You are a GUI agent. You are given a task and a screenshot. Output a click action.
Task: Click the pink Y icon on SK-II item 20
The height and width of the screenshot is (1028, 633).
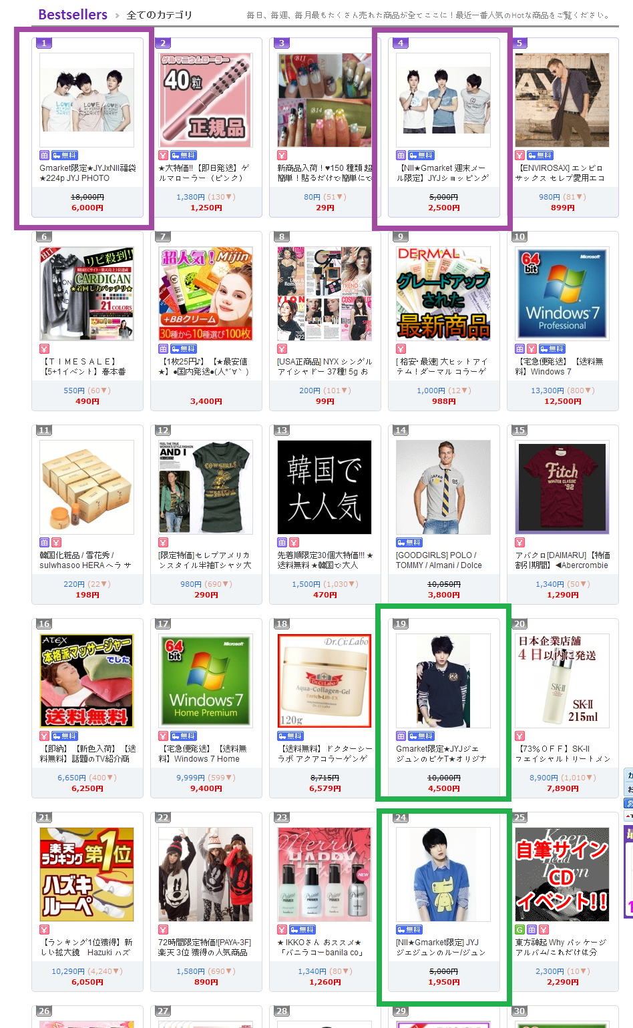[519, 736]
